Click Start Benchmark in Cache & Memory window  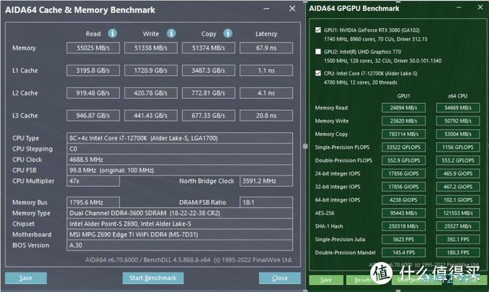[x=153, y=278]
